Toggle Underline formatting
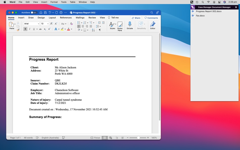Image resolution: width=240 pixels, height=150 pixels. point(34,29)
